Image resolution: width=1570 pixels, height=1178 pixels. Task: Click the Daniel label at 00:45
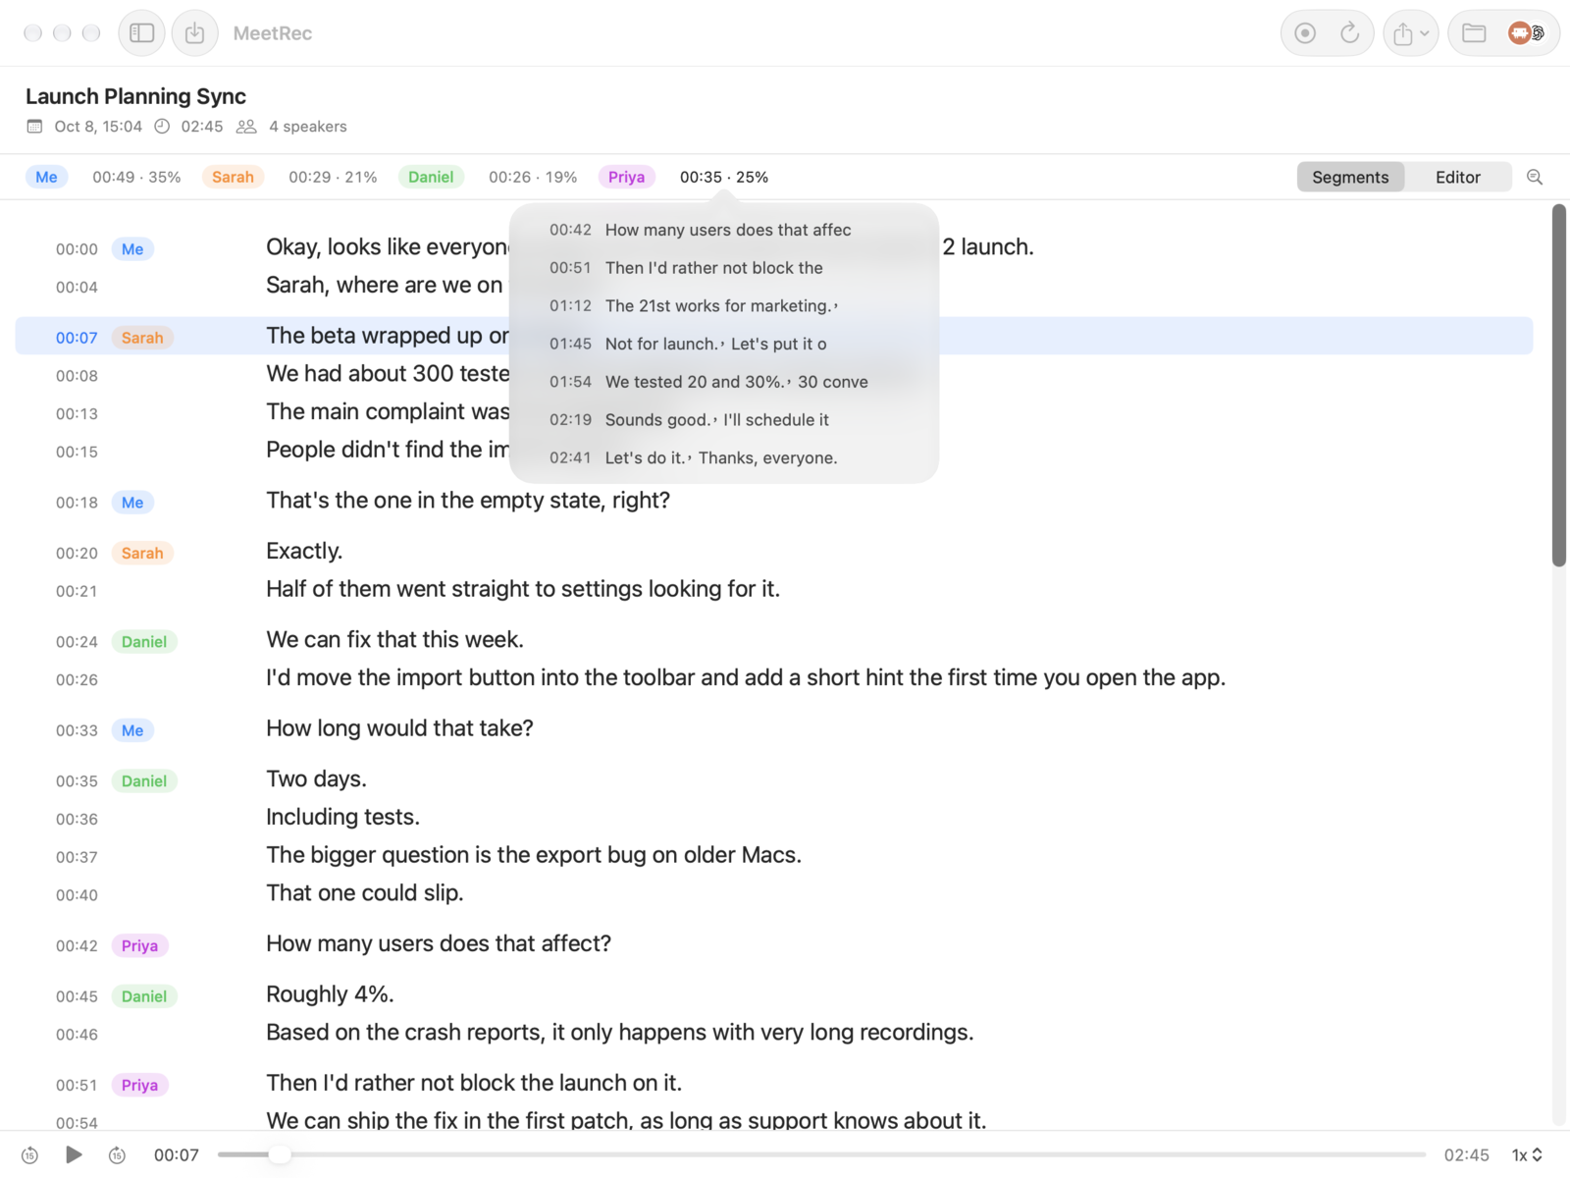pyautogui.click(x=144, y=996)
